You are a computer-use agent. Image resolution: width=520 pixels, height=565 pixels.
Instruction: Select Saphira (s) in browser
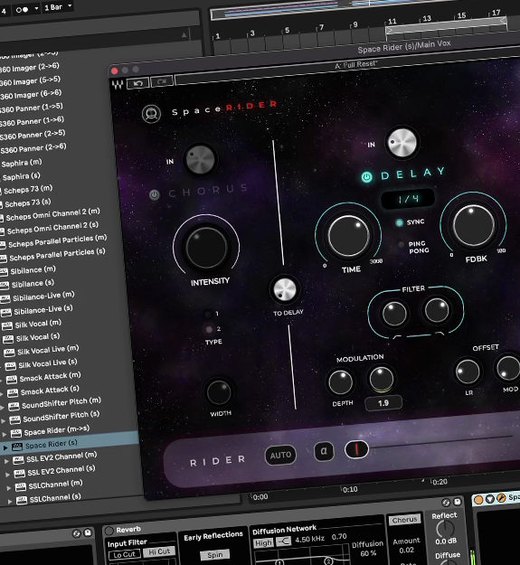click(x=22, y=176)
